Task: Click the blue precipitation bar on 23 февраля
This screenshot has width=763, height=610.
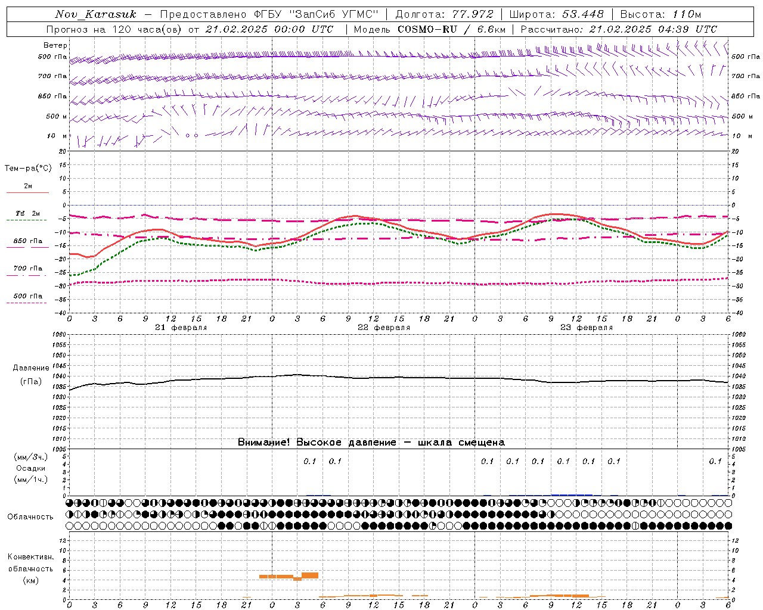Action: (572, 494)
